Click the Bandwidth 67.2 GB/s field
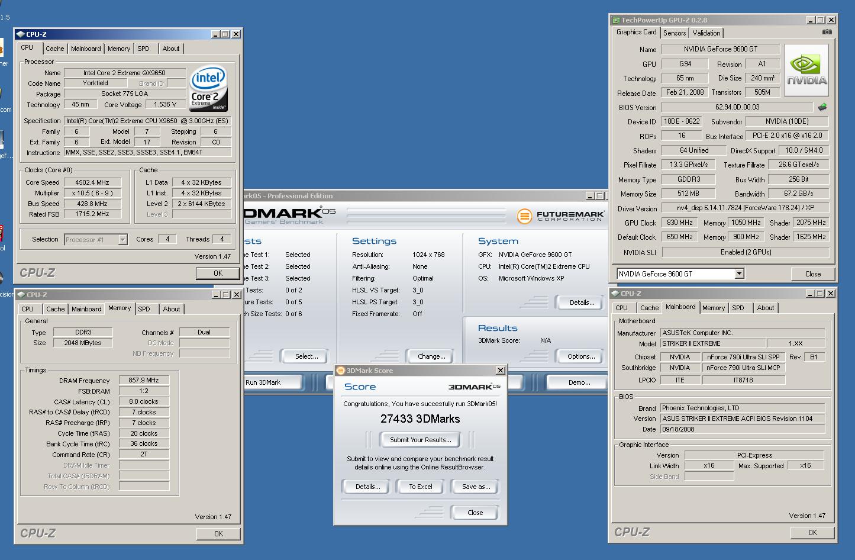The image size is (855, 560). 798,194
